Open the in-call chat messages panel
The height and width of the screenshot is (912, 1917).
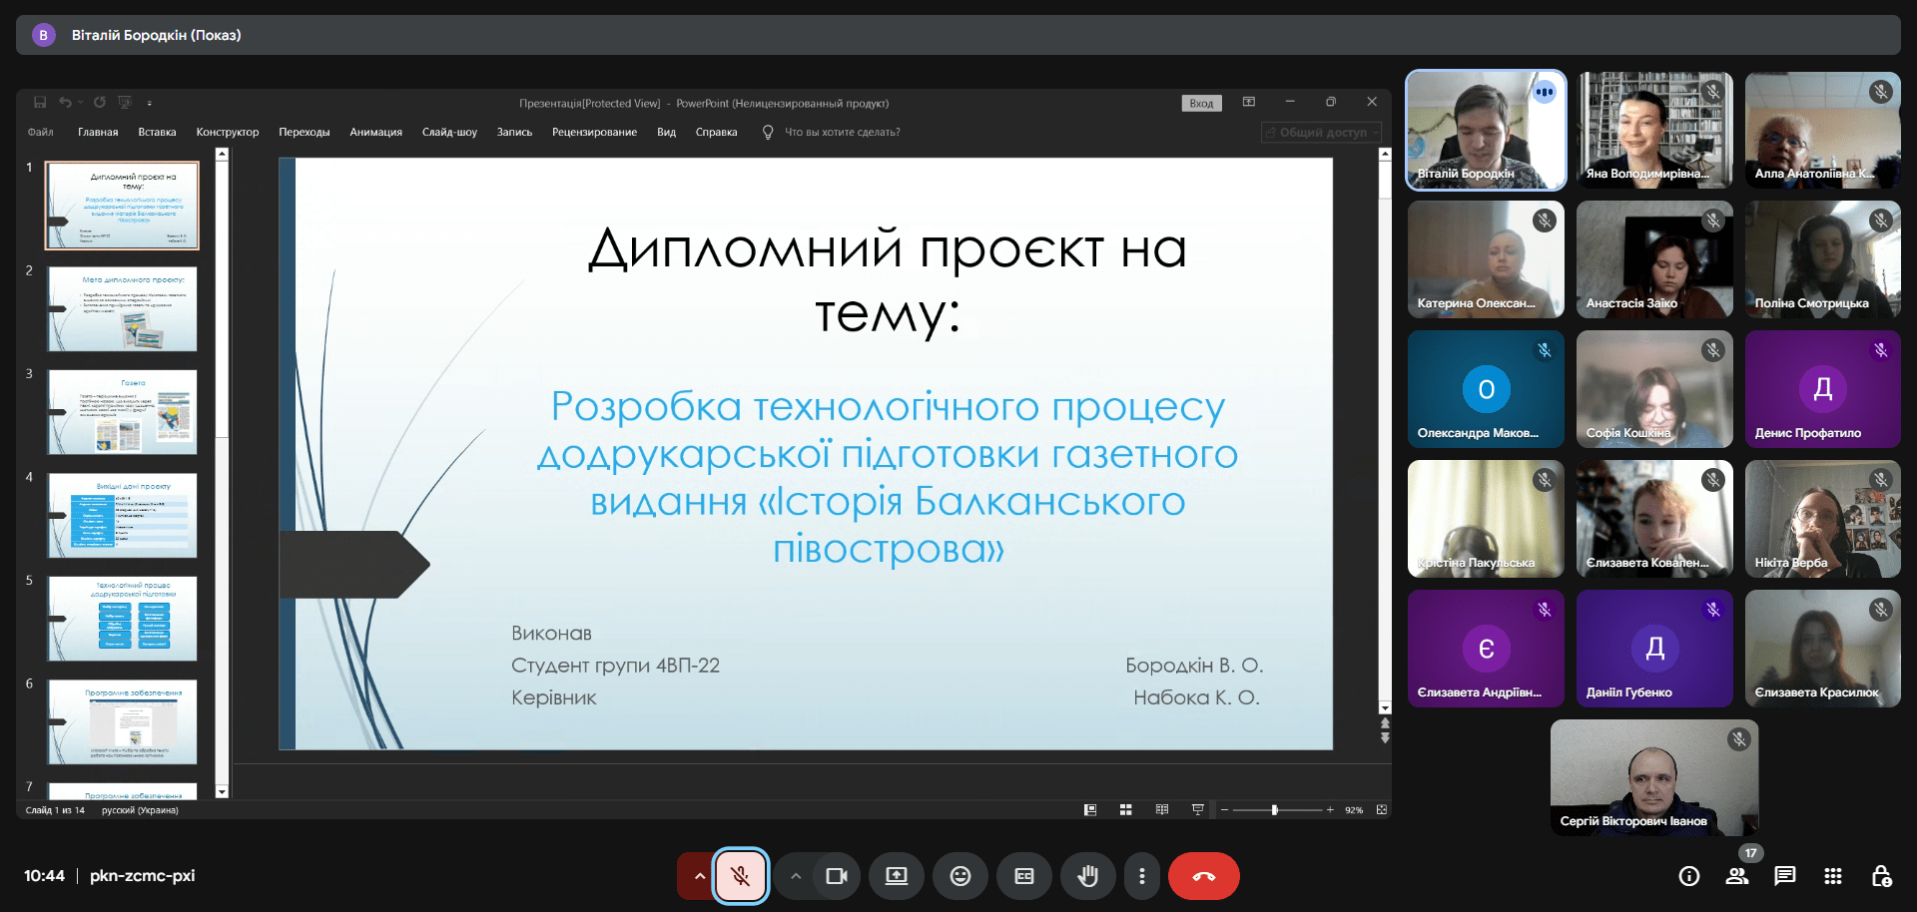pos(1784,876)
